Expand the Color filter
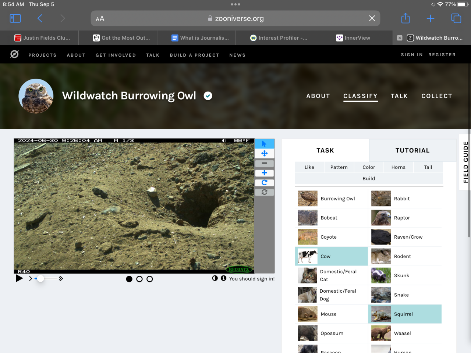This screenshot has height=353, width=471. point(369,167)
